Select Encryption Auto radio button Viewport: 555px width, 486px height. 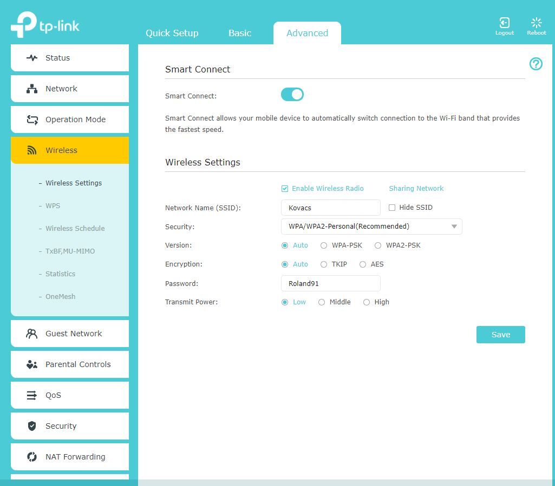(x=285, y=264)
